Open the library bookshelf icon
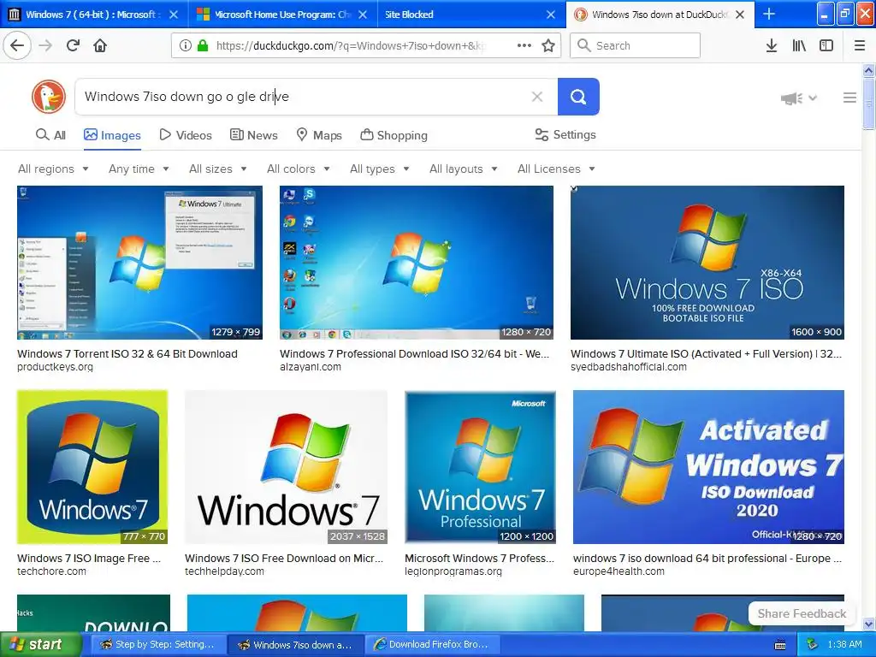876x657 pixels. (799, 45)
